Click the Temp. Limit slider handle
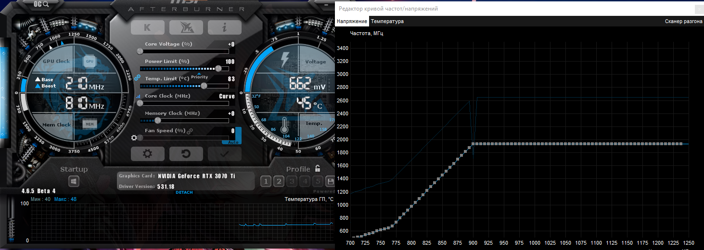This screenshot has width=704, height=250. (x=204, y=86)
